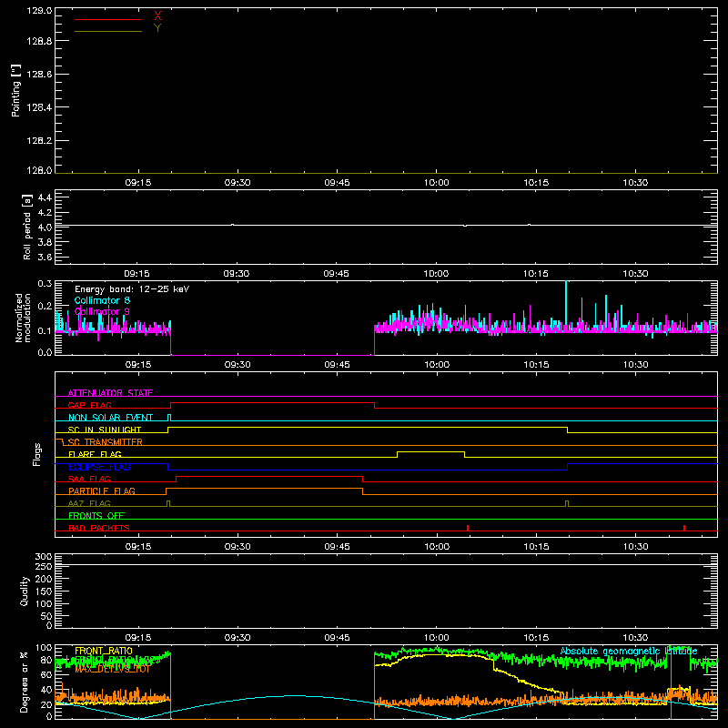Click the 128.2 tick label

[x=39, y=141]
